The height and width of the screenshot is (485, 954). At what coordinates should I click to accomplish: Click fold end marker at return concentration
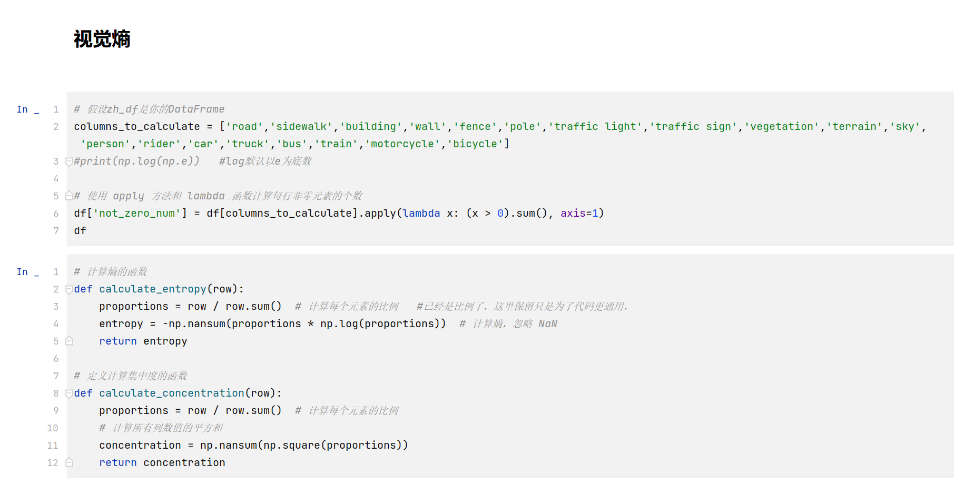click(69, 463)
